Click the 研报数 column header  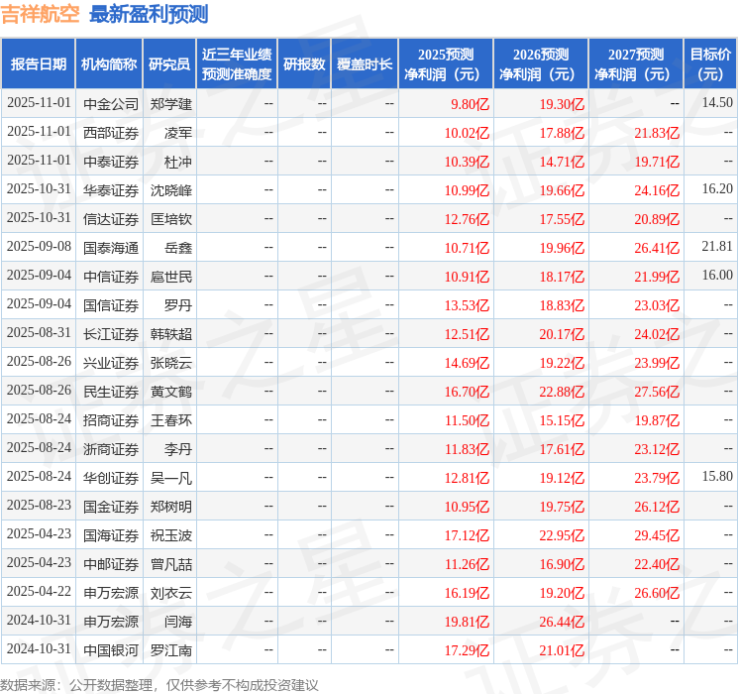(304, 64)
